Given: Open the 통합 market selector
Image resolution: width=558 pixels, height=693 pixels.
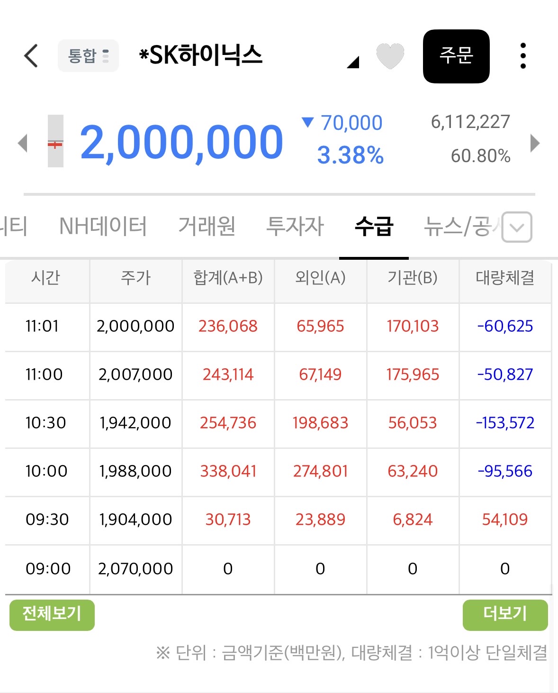Looking at the screenshot, I should click(x=88, y=56).
